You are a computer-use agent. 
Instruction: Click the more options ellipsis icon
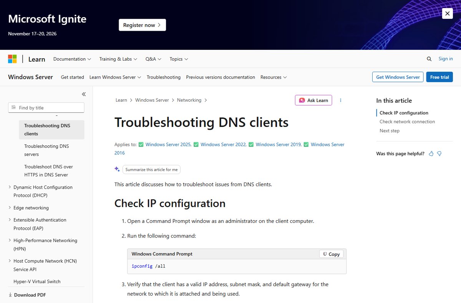pos(340,100)
